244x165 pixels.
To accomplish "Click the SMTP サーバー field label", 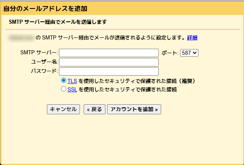I will [39, 53].
